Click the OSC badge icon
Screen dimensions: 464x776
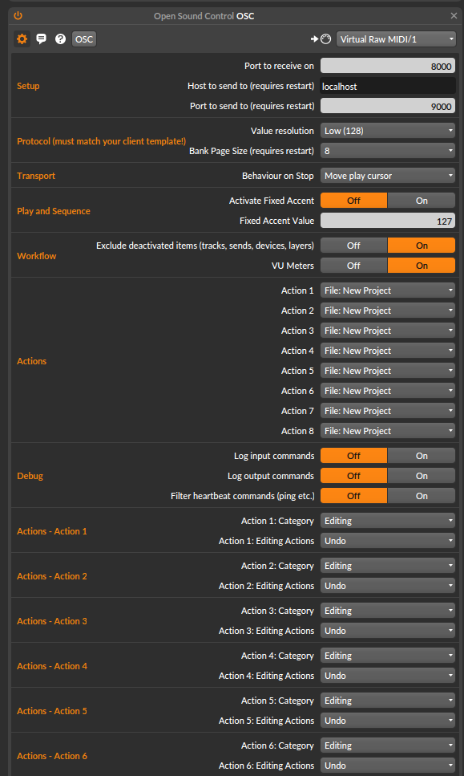click(83, 38)
